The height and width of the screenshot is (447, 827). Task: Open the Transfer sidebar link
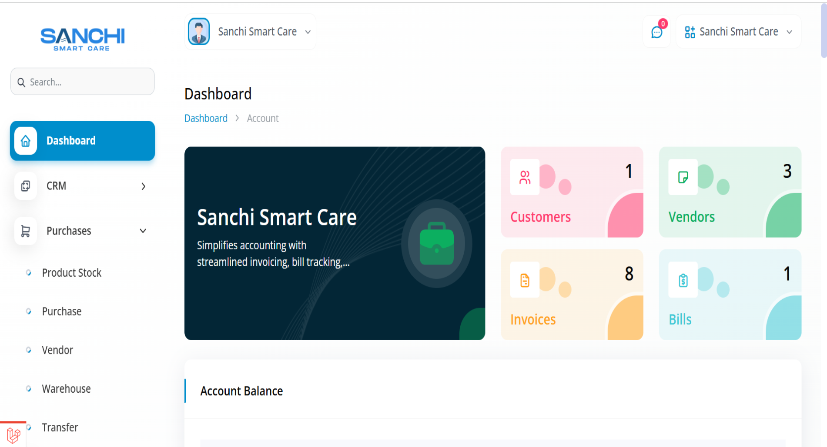click(60, 427)
